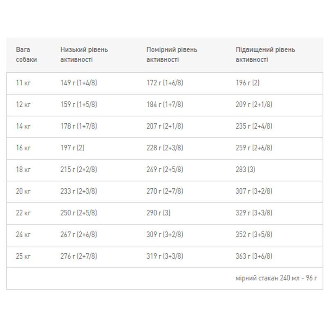Click the 196 г (2) cell
The width and height of the screenshot is (327, 327).
[247, 83]
